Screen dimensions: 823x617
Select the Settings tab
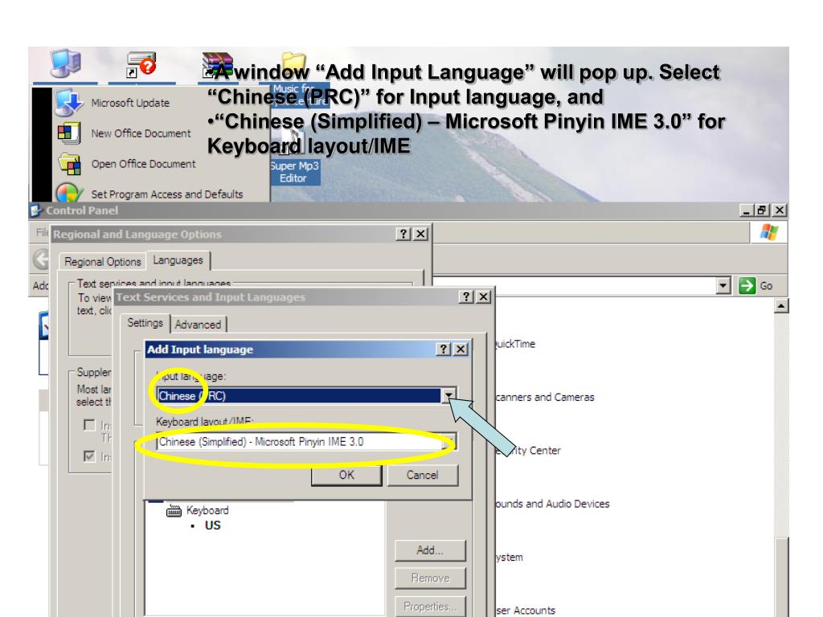point(145,323)
